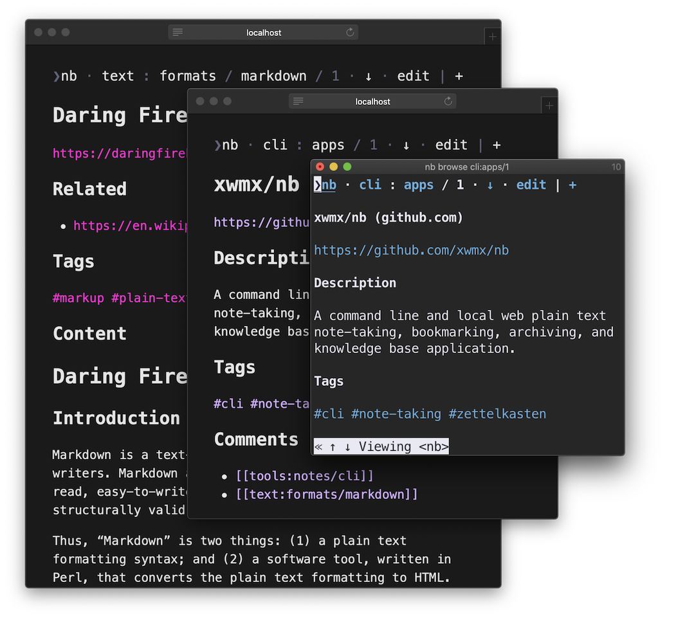Click down arrow link in back window
678x627 pixels.
click(369, 77)
